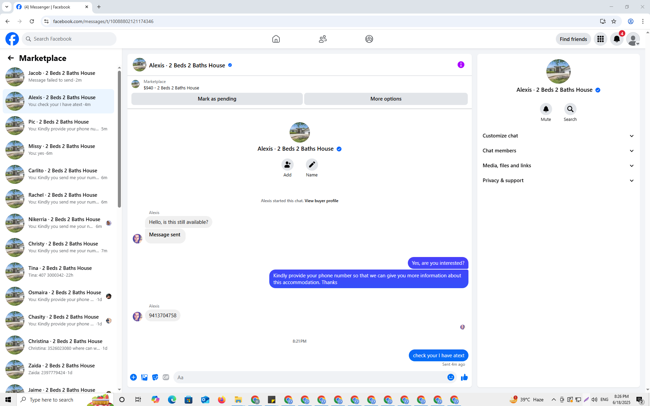Click the 'check your I have atext' message
This screenshot has height=406, width=650.
point(438,356)
